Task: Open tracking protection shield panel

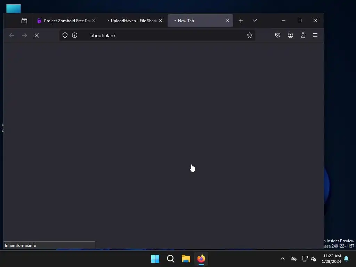Action: coord(65,35)
